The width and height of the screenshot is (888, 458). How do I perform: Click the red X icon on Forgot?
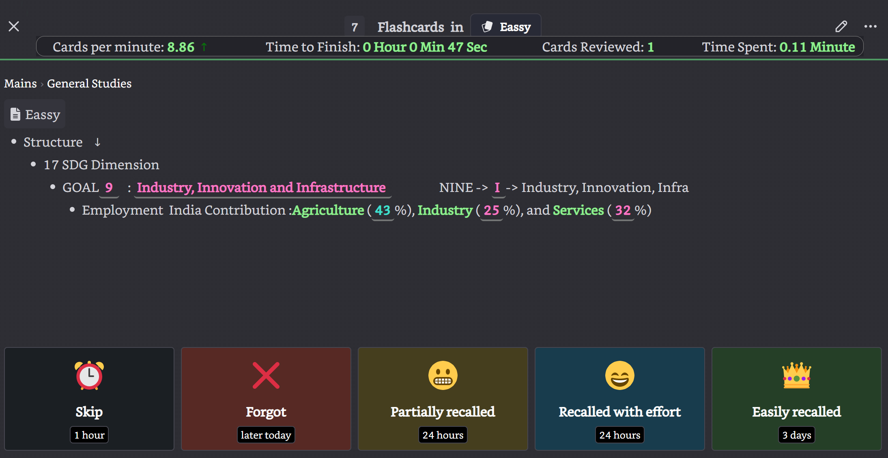pos(266,375)
